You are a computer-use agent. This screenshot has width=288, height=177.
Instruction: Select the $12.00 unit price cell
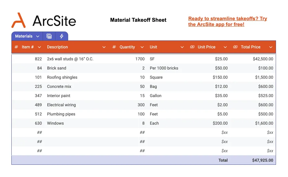[x=221, y=86]
